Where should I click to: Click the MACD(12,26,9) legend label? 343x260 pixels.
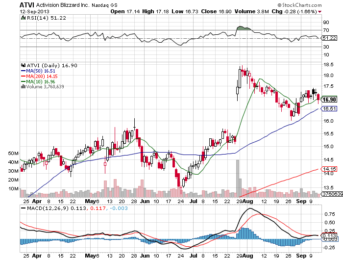48,208
